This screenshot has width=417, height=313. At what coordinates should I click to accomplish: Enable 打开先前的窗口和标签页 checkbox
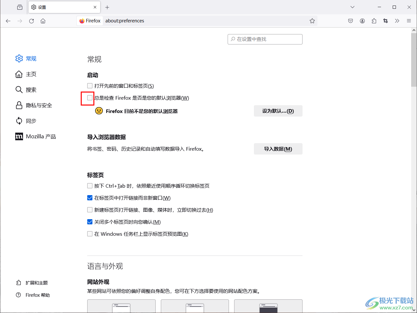point(90,86)
